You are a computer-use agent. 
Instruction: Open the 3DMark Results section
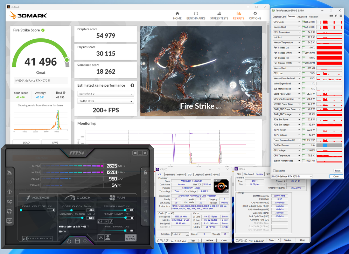pyautogui.click(x=238, y=16)
